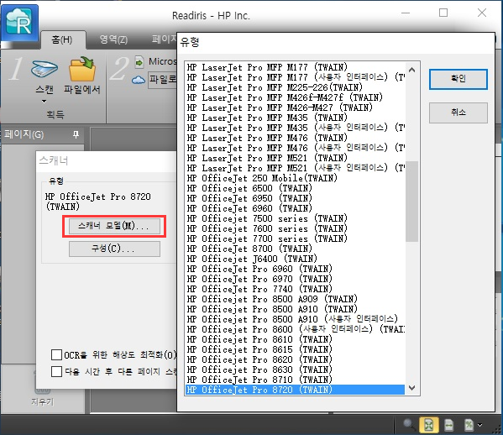Click the pin icon on the 페이지(G) panel
The width and height of the screenshot is (503, 435).
(76, 134)
